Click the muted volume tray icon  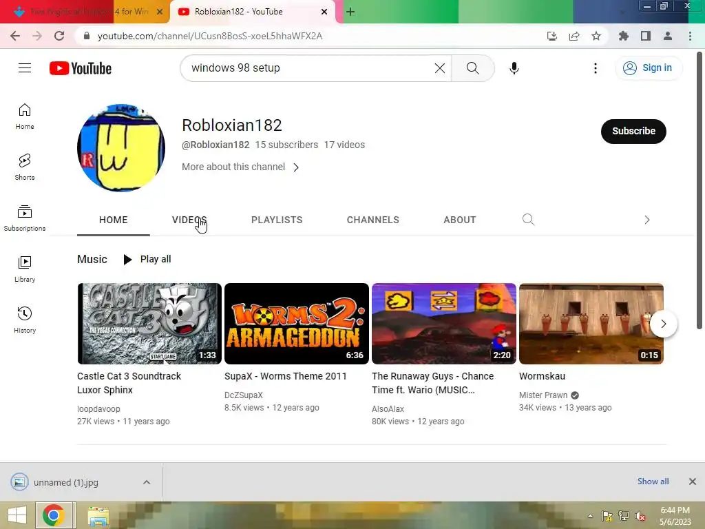[640, 516]
